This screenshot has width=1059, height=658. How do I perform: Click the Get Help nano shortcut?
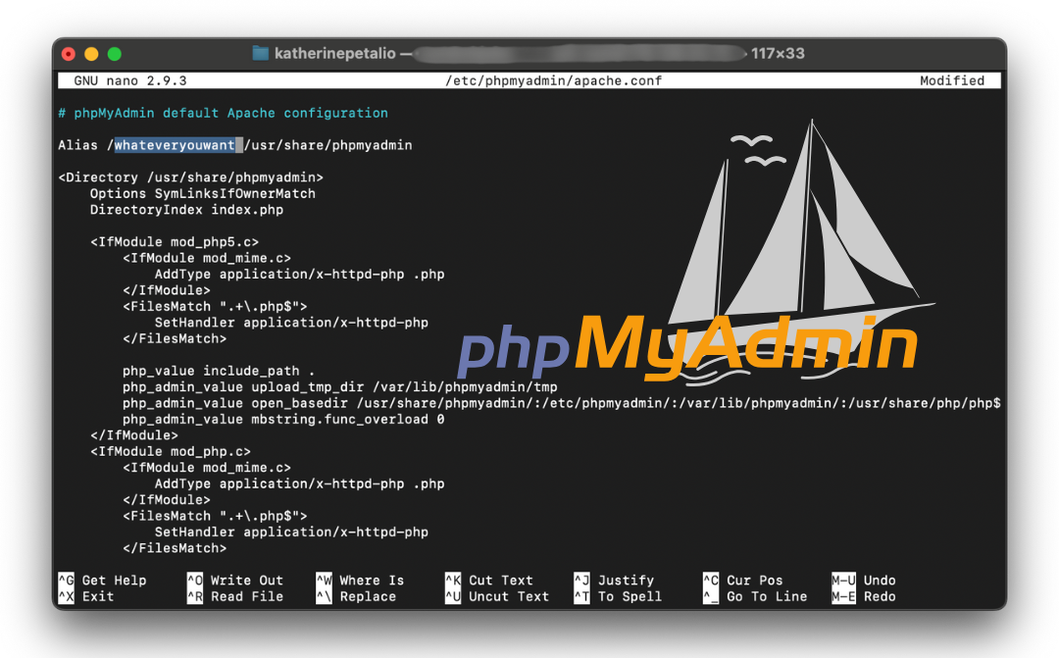coord(115,580)
